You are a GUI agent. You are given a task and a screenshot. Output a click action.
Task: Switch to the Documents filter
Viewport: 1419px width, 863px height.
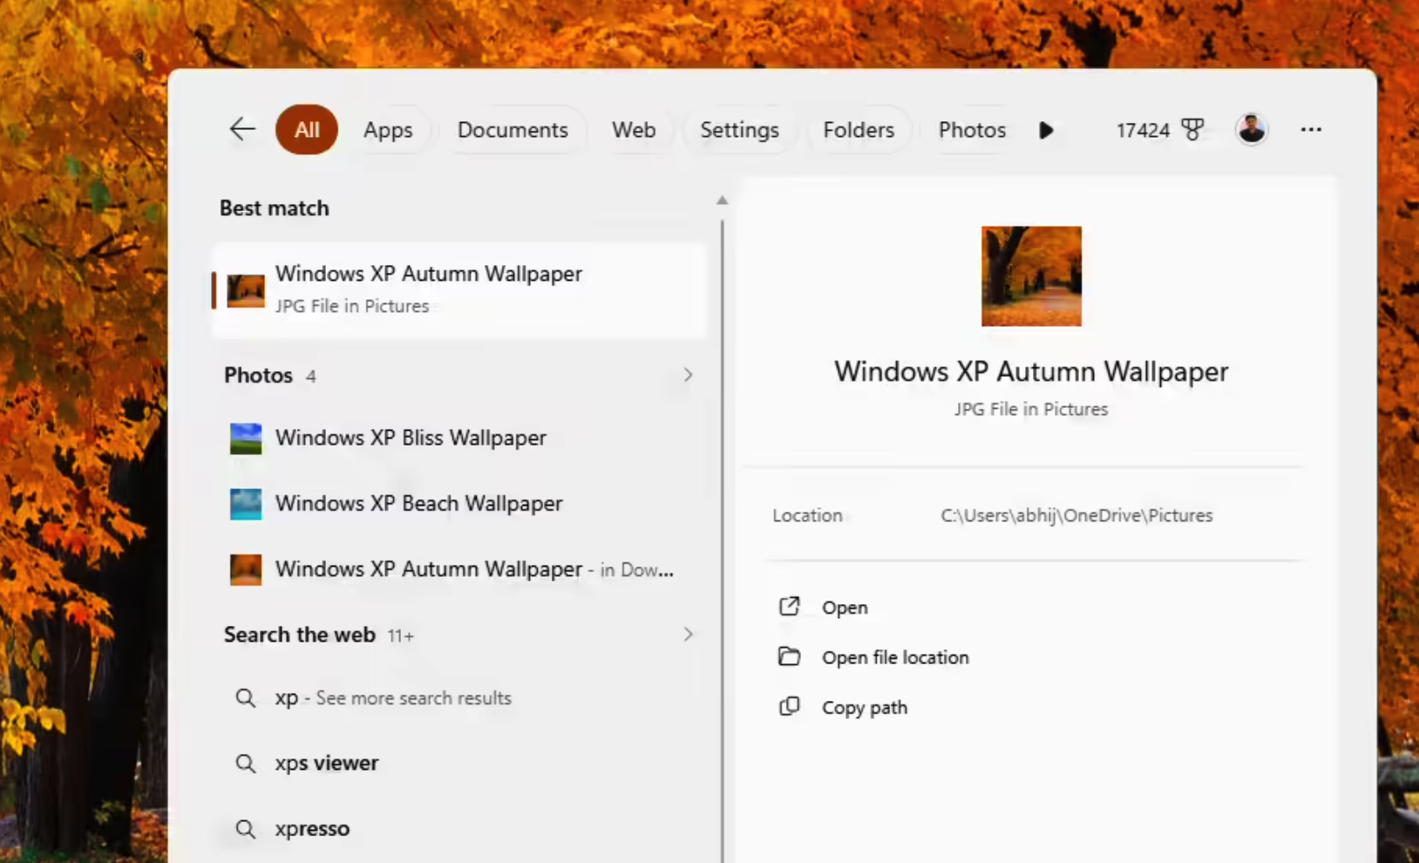click(x=513, y=130)
